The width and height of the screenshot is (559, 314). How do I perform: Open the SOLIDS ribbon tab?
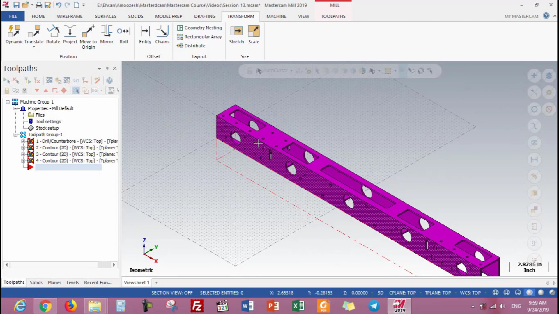pos(136,16)
